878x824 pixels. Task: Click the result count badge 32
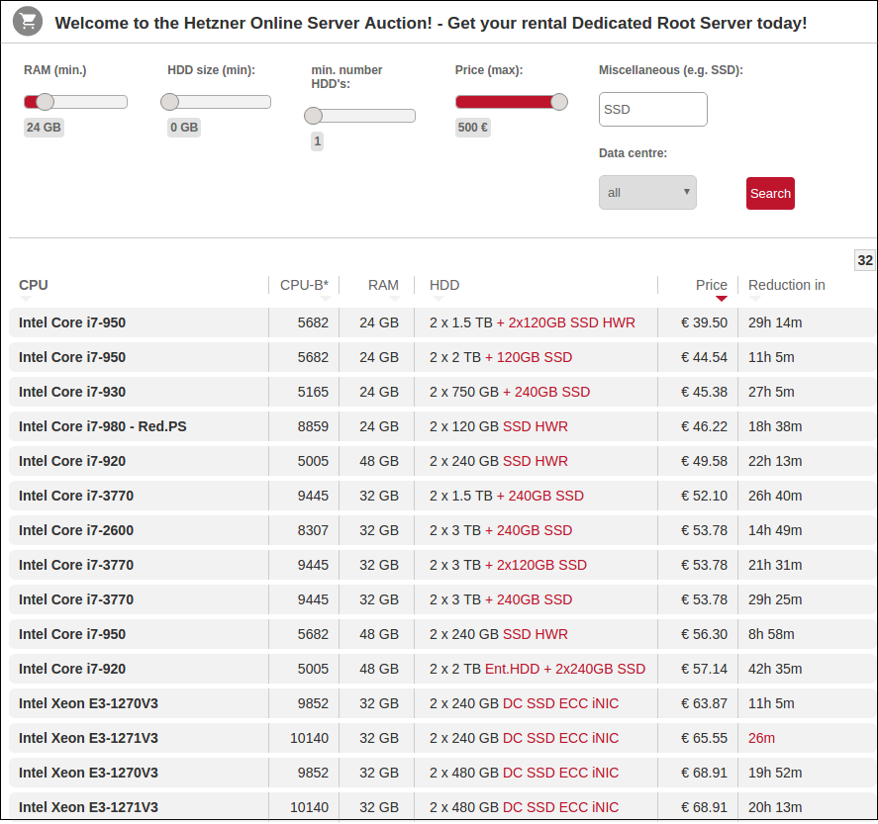[x=864, y=260]
